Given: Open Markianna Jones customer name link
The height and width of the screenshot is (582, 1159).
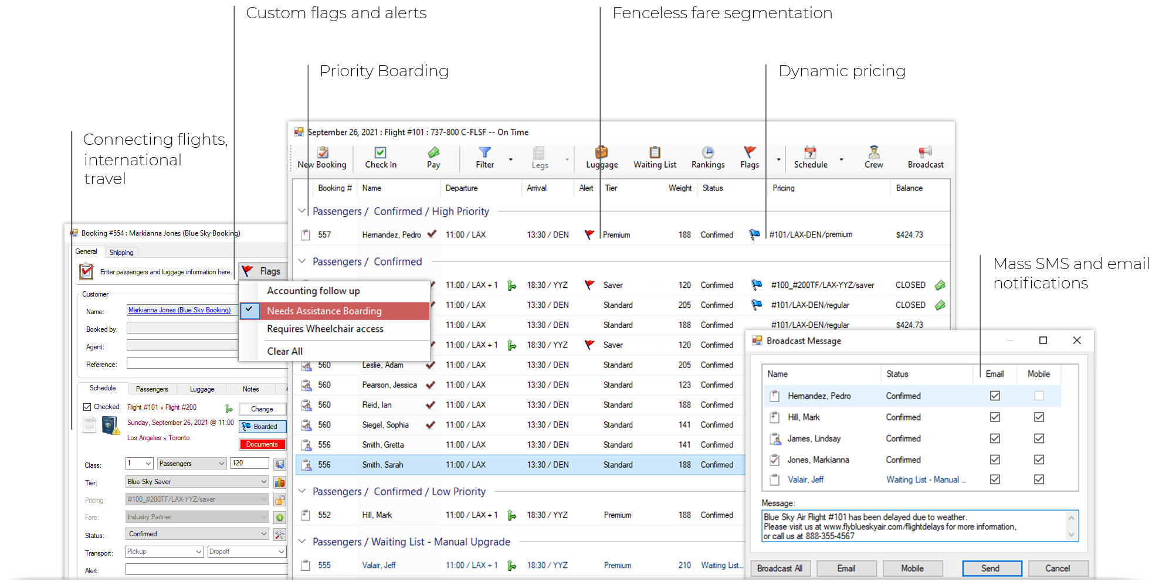Looking at the screenshot, I should tap(179, 310).
